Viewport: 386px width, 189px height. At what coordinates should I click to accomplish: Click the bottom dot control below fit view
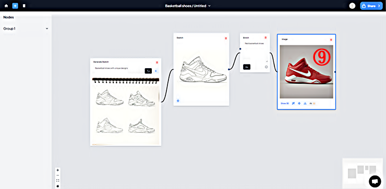tap(57, 186)
